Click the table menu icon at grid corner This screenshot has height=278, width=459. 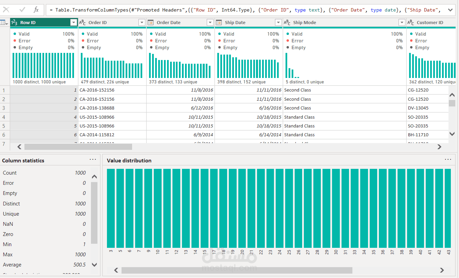[4, 23]
